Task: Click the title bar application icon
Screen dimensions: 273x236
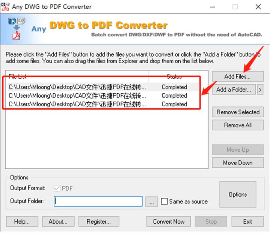Action: pos(5,7)
